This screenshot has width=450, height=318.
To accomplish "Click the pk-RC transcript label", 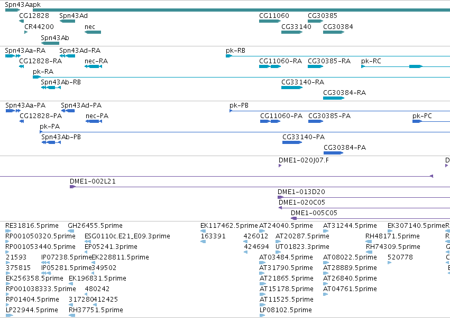I will pyautogui.click(x=371, y=61).
